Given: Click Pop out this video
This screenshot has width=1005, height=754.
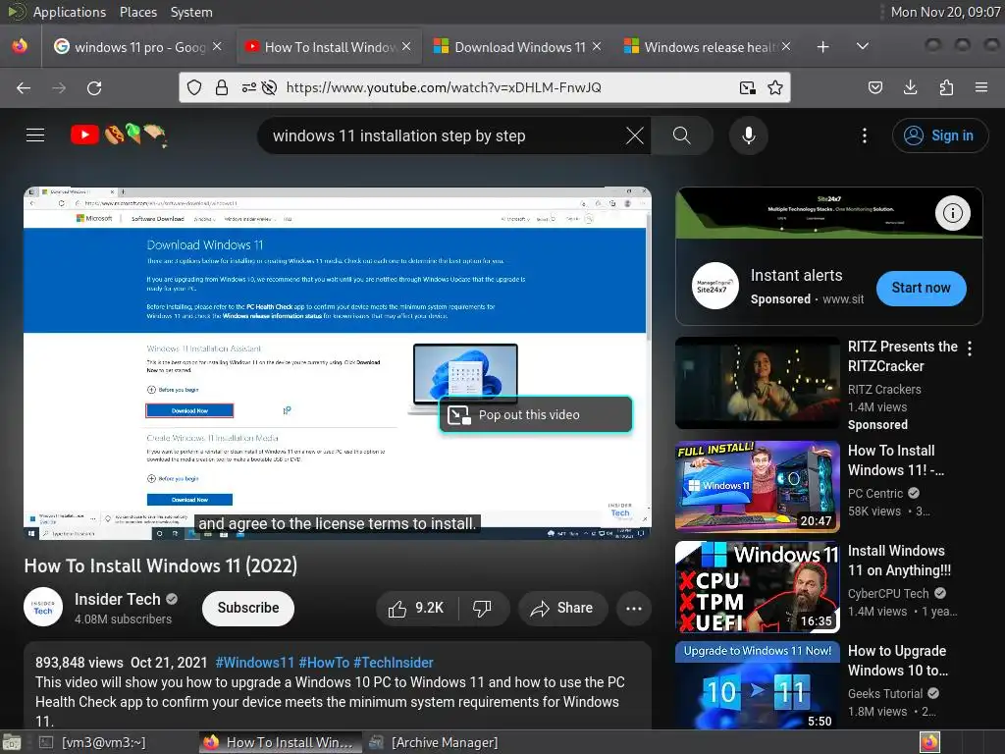Looking at the screenshot, I should tap(536, 415).
